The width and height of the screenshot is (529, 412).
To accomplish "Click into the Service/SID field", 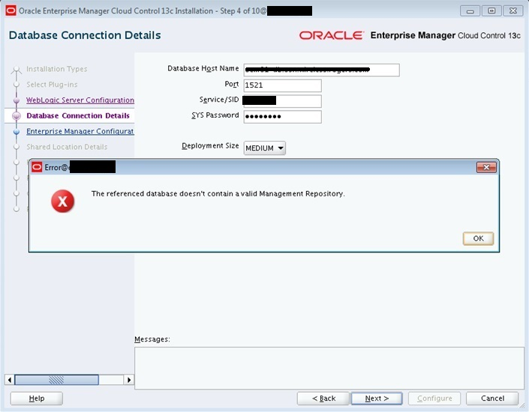I will (x=282, y=100).
